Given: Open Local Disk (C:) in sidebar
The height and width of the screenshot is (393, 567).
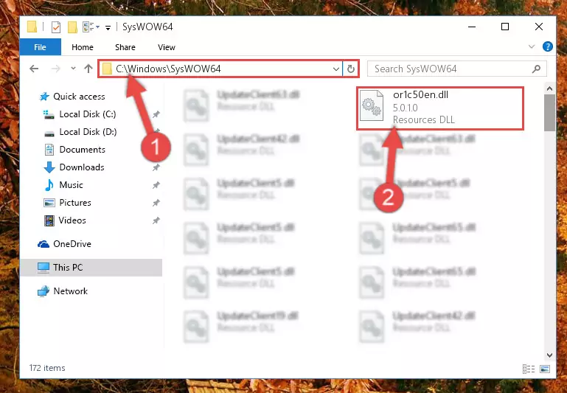Looking at the screenshot, I should pos(88,114).
